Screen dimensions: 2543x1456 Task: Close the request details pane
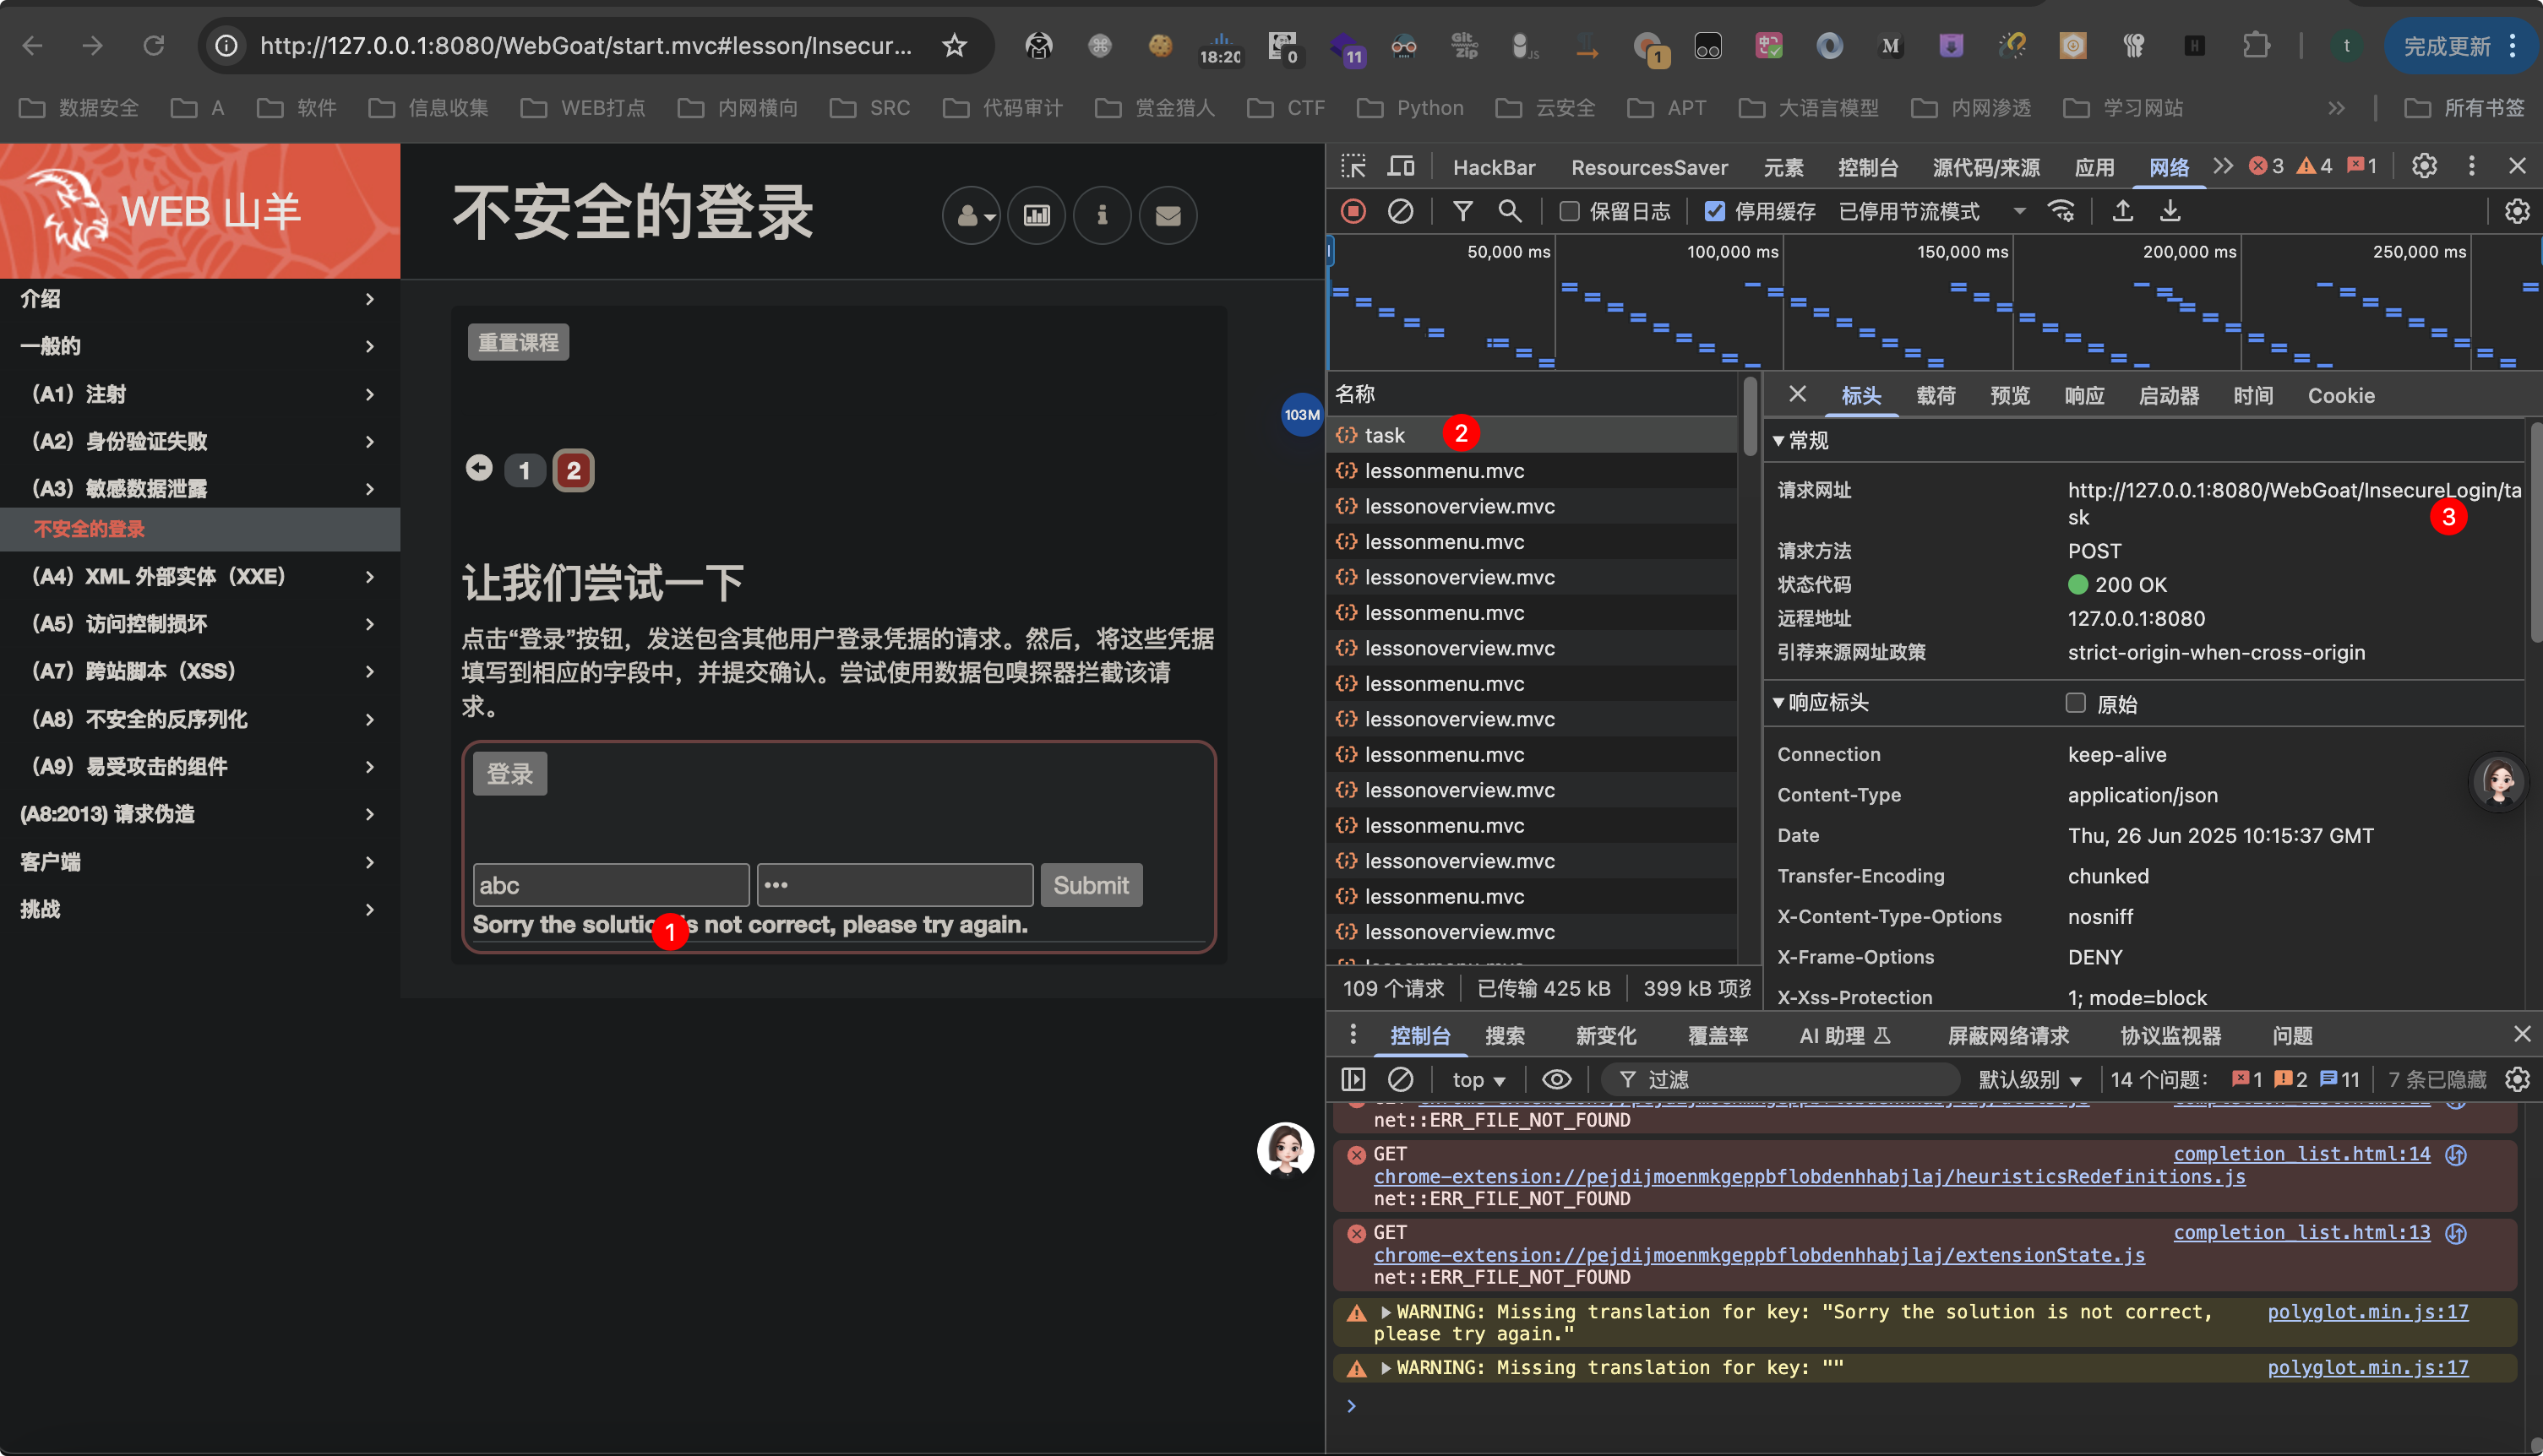pyautogui.click(x=1798, y=394)
